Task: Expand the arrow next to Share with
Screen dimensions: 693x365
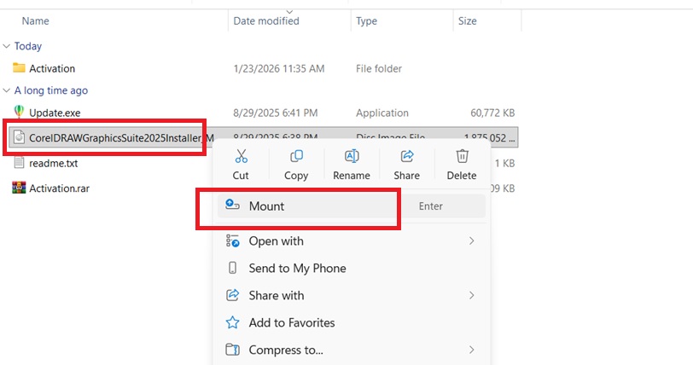Action: pyautogui.click(x=472, y=295)
